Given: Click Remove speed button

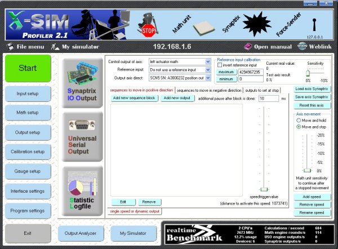Looking at the screenshot, I should (312, 204).
